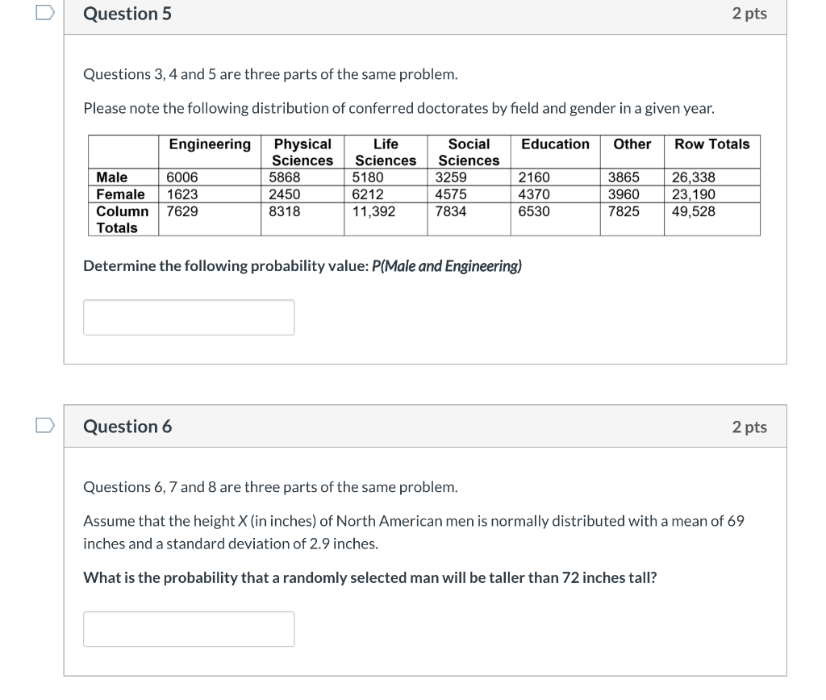Click the Education column header

pos(555,144)
